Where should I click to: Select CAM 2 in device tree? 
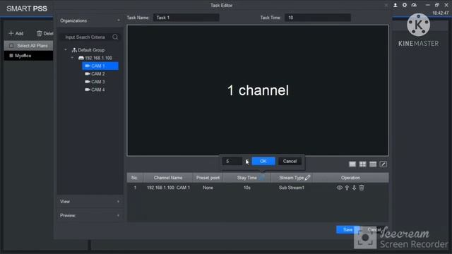click(95, 73)
